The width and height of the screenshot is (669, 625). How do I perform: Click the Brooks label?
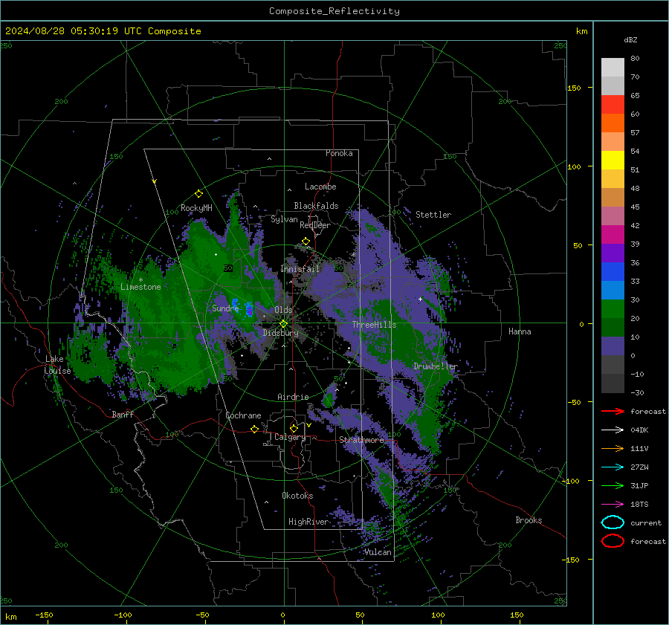(529, 520)
